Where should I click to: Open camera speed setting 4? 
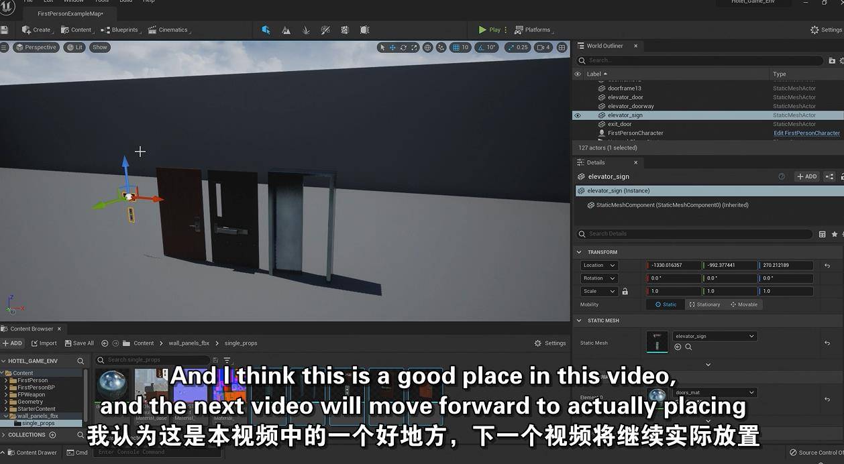coord(544,47)
